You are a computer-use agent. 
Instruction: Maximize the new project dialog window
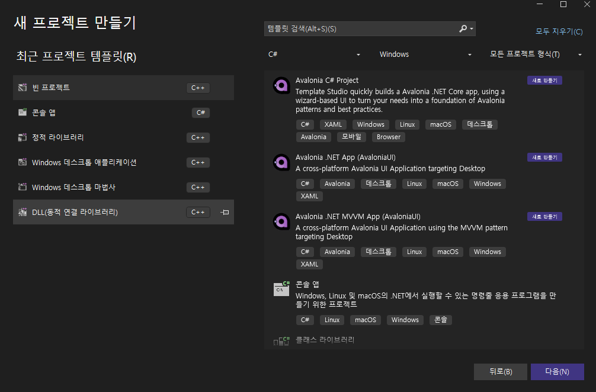coord(563,4)
